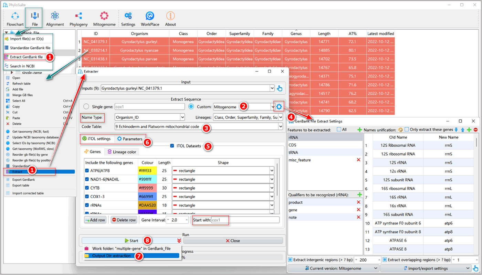Click the #ffff33 colour swatch

(x=147, y=171)
